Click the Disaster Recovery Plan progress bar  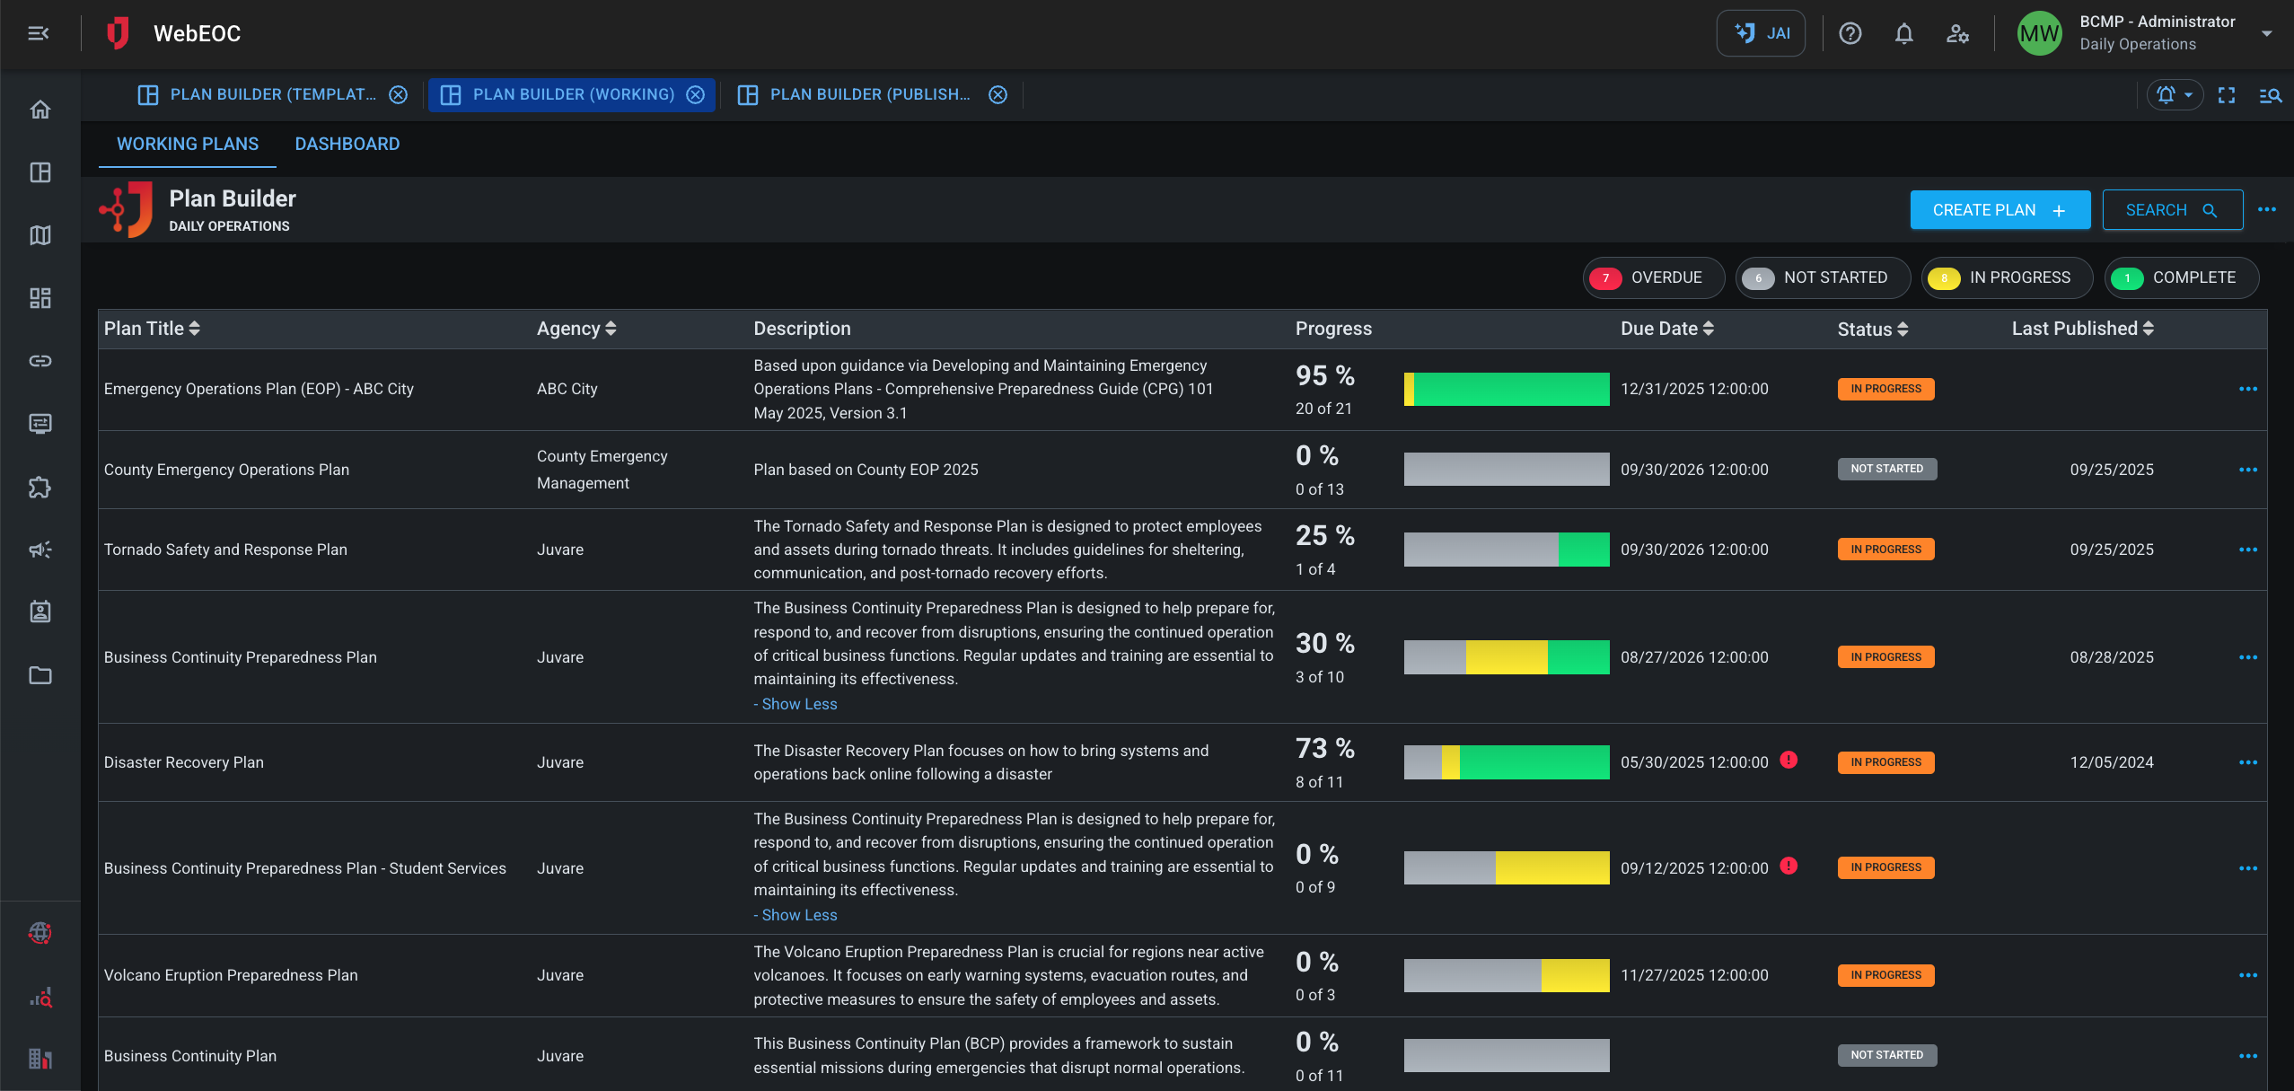coord(1507,761)
